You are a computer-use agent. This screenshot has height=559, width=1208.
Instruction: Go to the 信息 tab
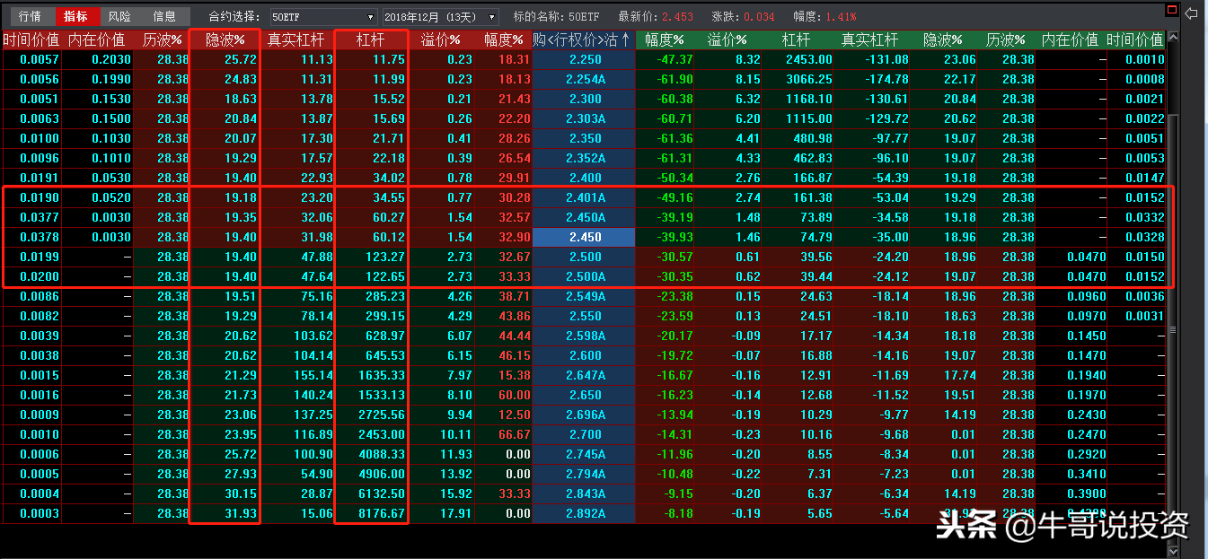[x=164, y=16]
